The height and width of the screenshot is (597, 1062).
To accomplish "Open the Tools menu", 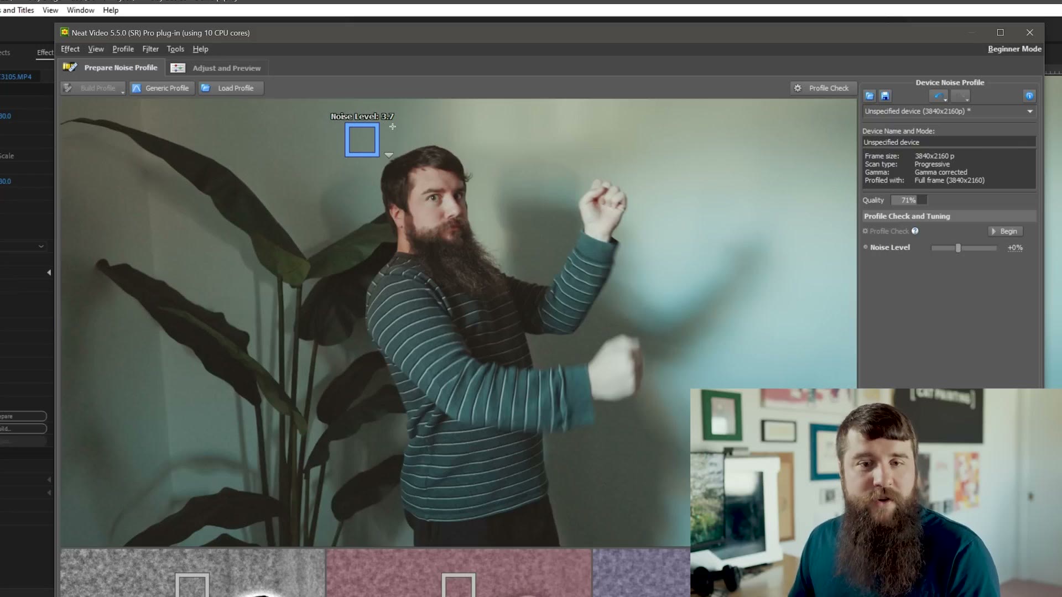I will pyautogui.click(x=175, y=49).
